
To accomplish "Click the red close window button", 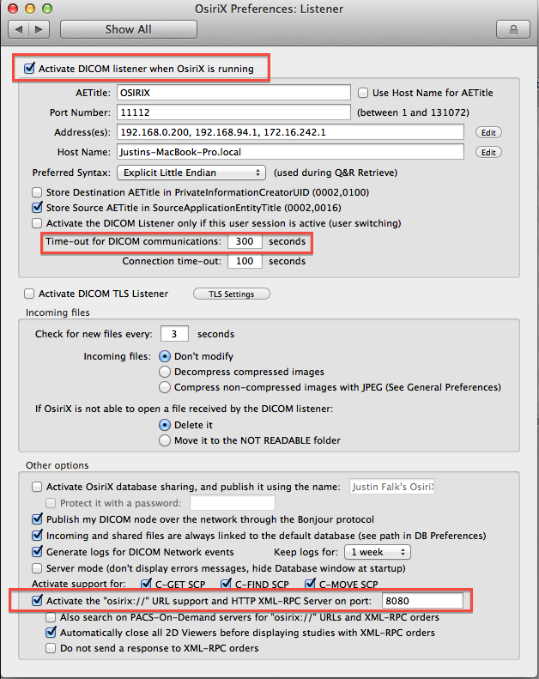I will click(13, 9).
